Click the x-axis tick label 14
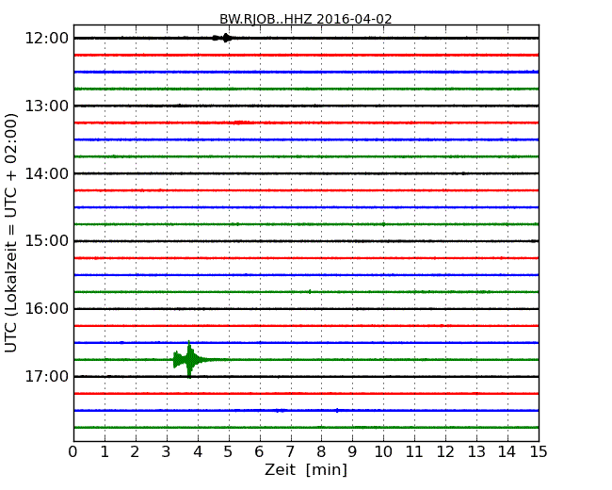 (507, 452)
